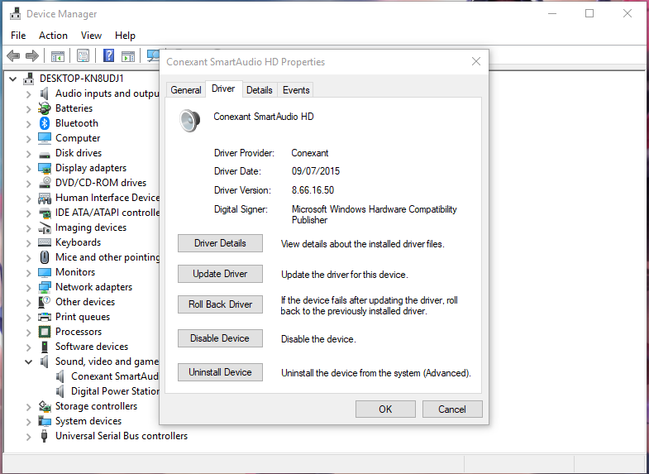Click the Roll Back Driver button
This screenshot has width=649, height=474.
coord(220,304)
